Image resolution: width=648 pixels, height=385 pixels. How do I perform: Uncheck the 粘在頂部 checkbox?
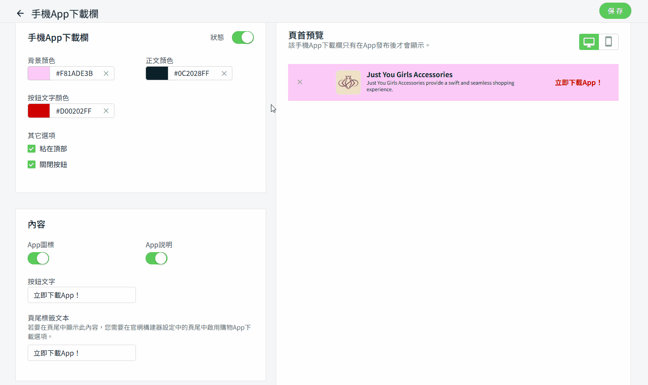pos(32,149)
